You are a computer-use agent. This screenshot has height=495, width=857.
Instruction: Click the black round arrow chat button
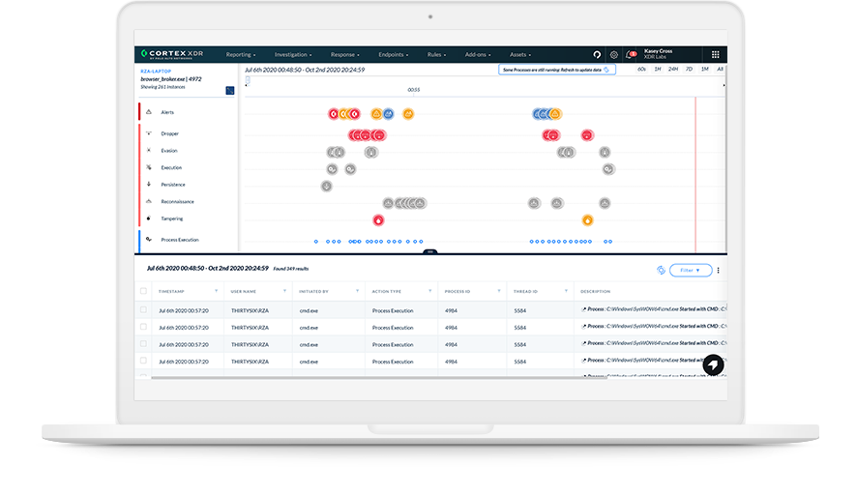pos(713,364)
